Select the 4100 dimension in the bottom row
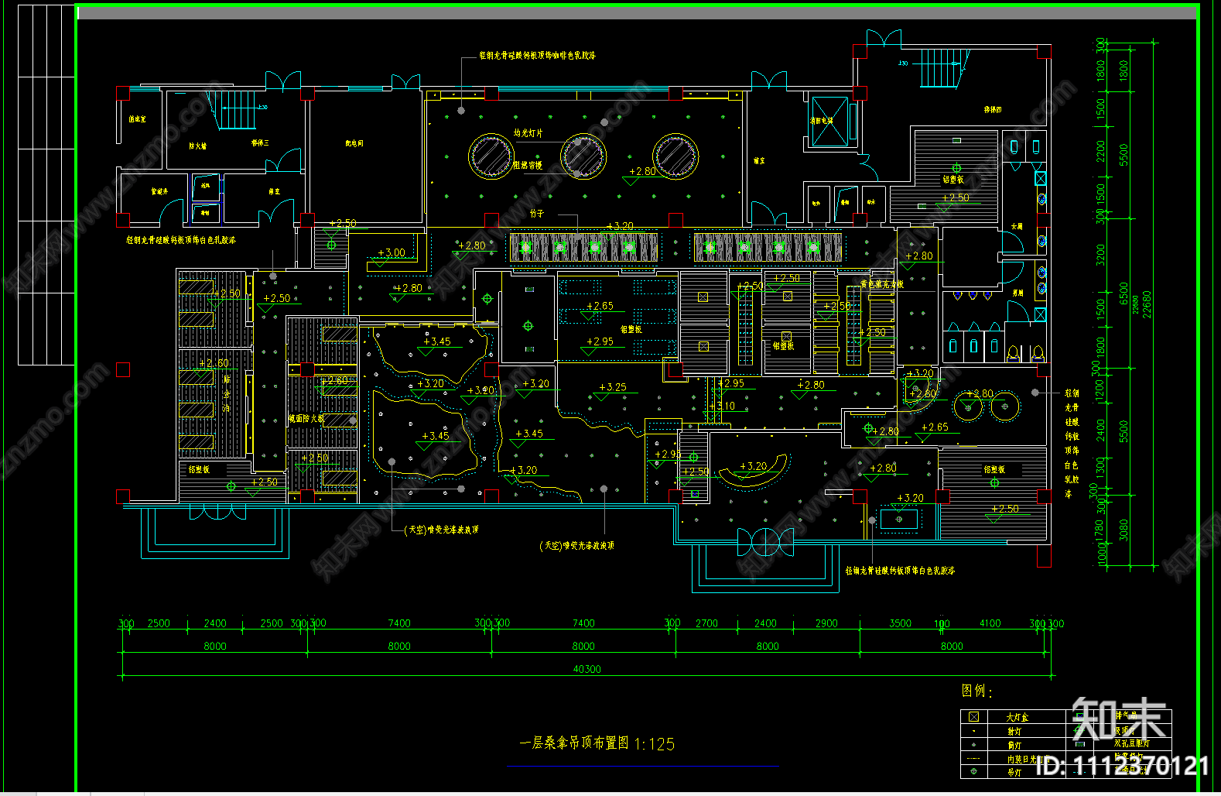Viewport: 1221px width, 796px height. [x=990, y=623]
